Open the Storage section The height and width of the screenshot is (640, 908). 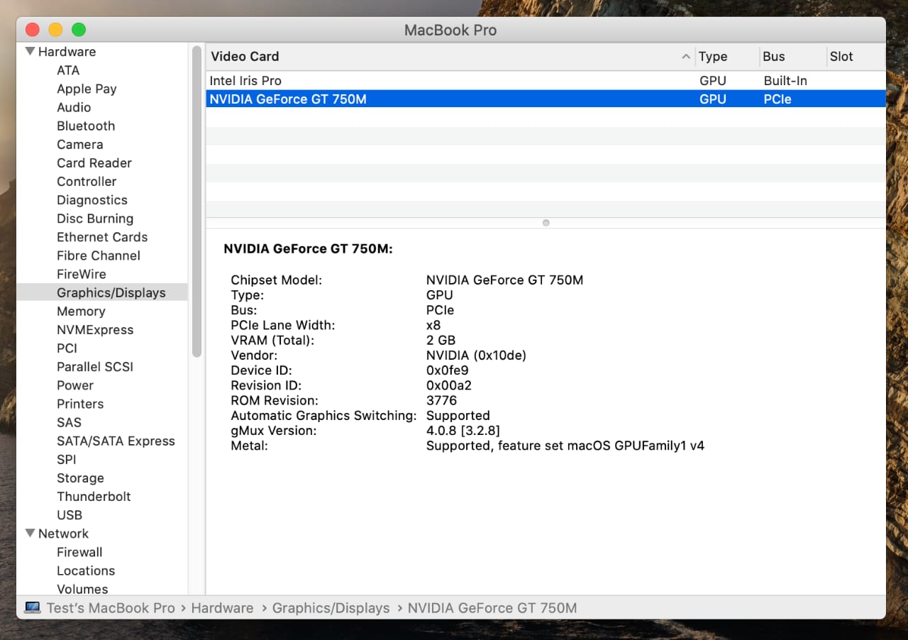tap(80, 478)
